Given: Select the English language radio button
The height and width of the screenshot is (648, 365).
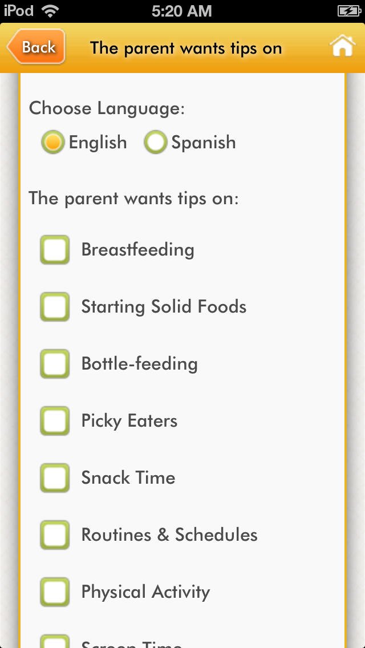Looking at the screenshot, I should pos(52,142).
